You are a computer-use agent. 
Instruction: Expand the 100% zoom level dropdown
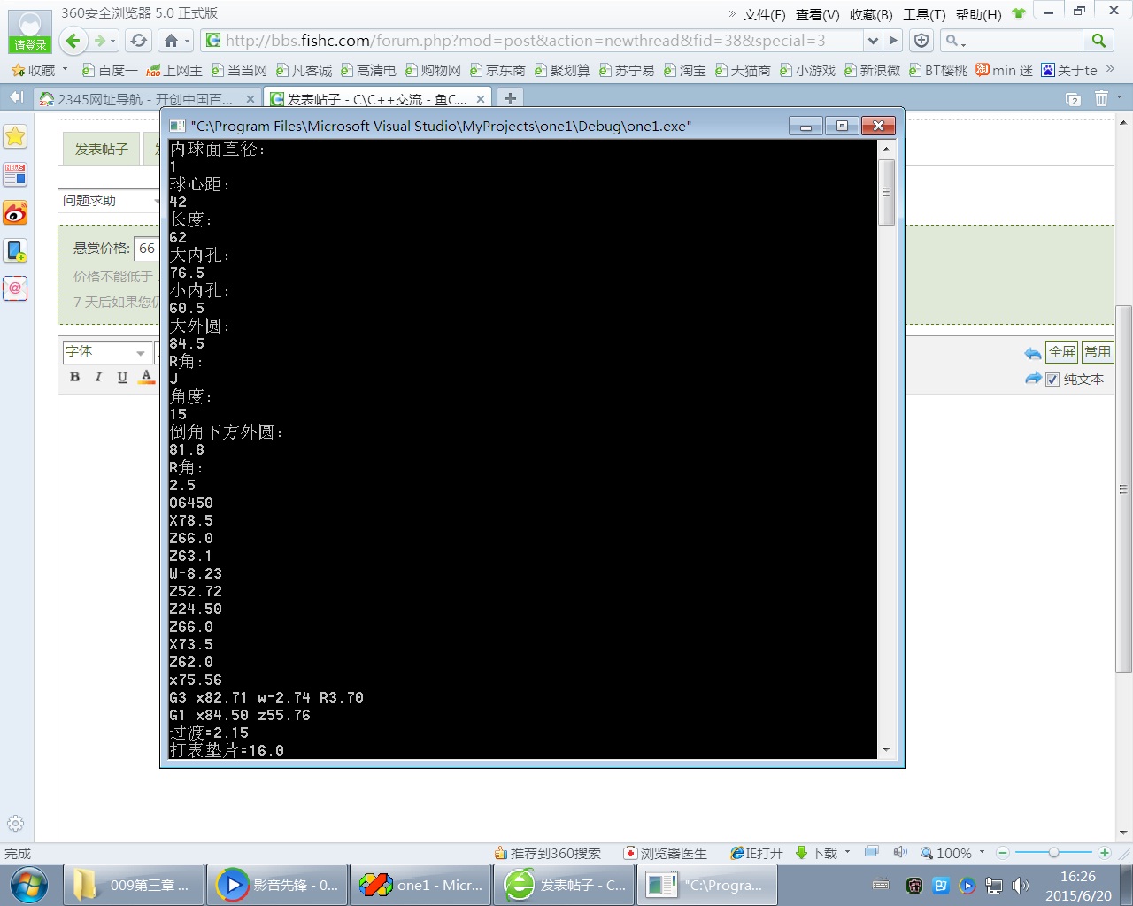point(982,853)
